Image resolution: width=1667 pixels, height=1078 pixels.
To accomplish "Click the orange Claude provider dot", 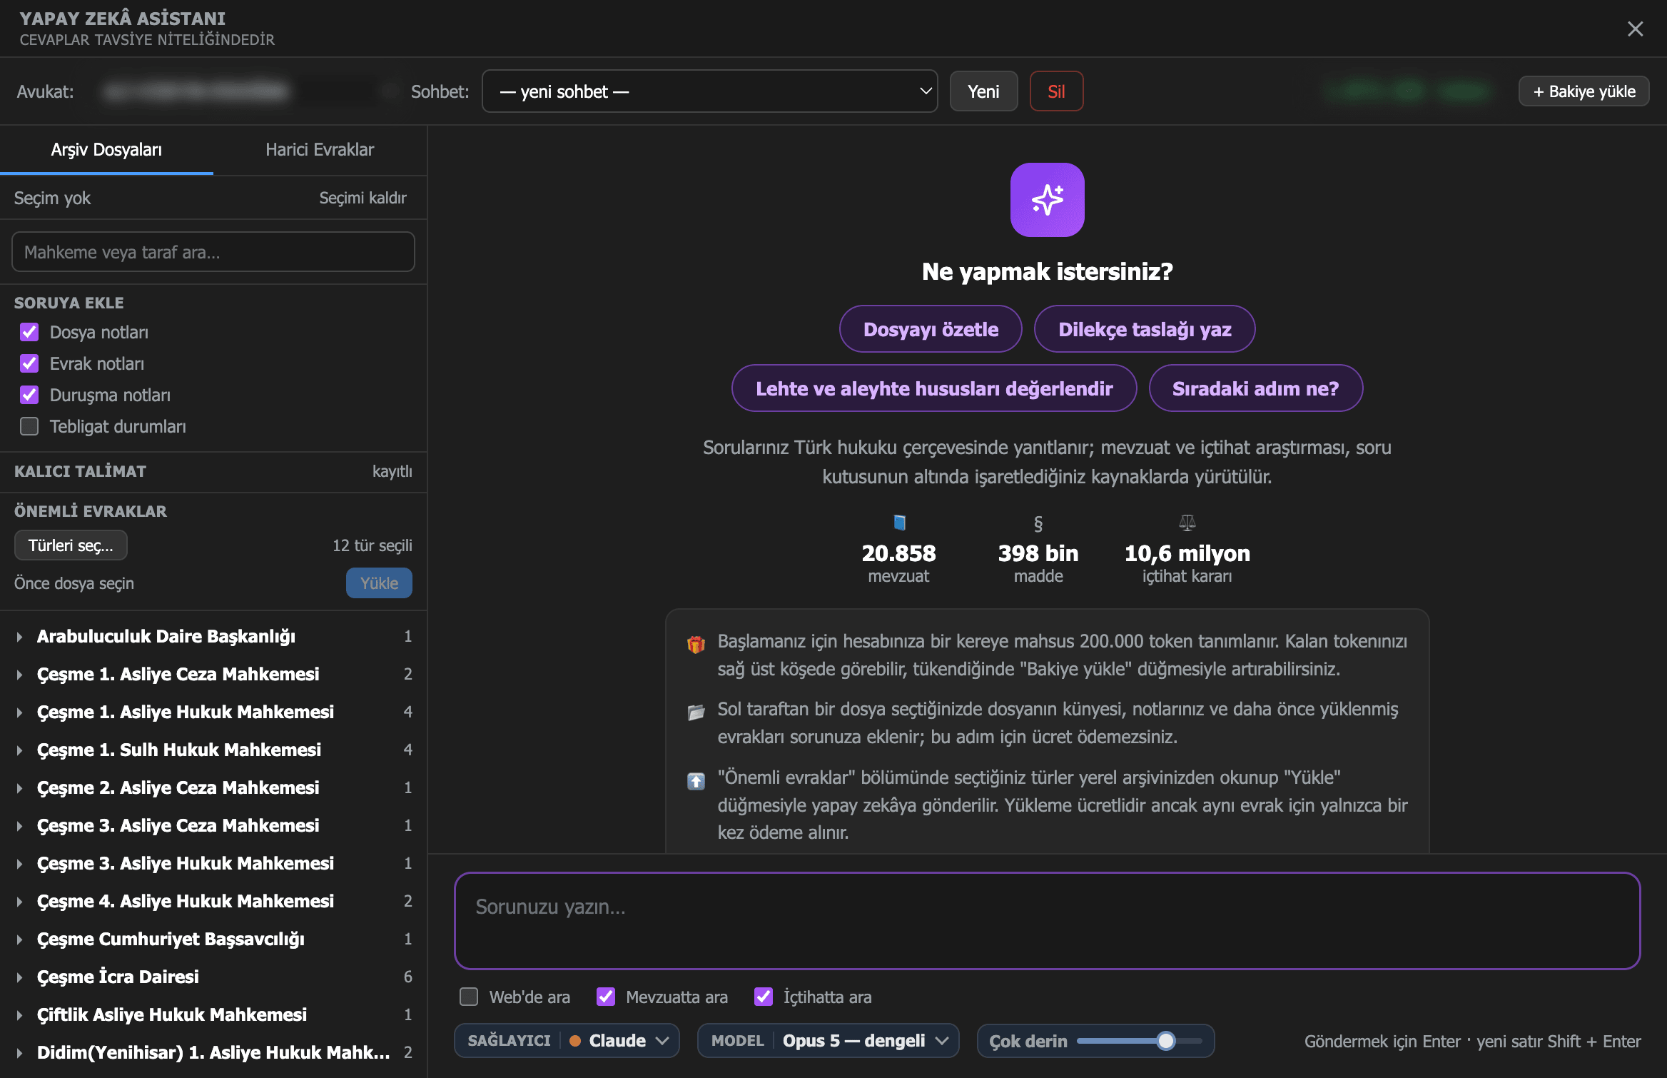I will pos(575,1041).
